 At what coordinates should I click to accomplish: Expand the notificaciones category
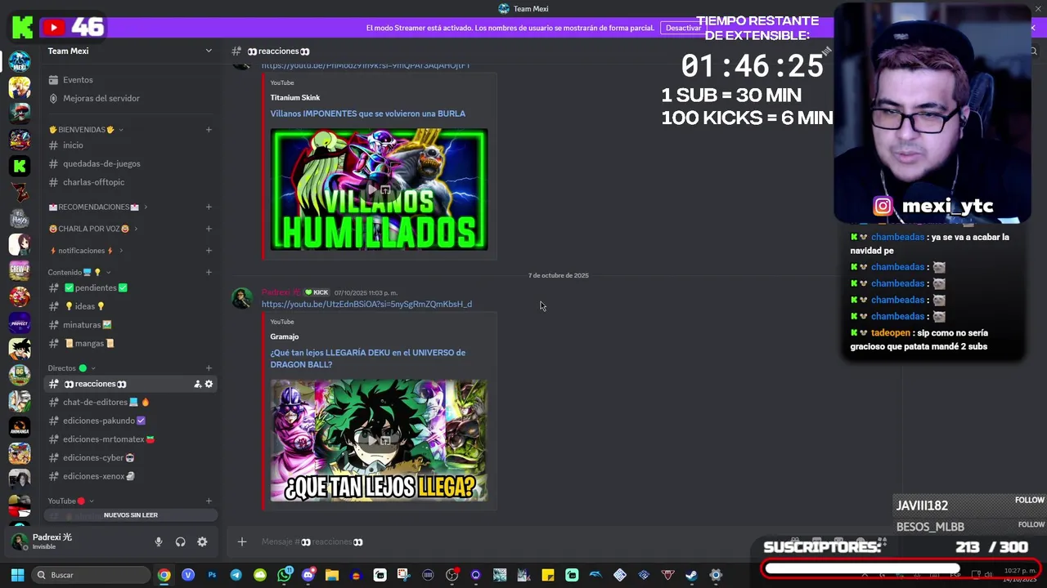point(86,251)
